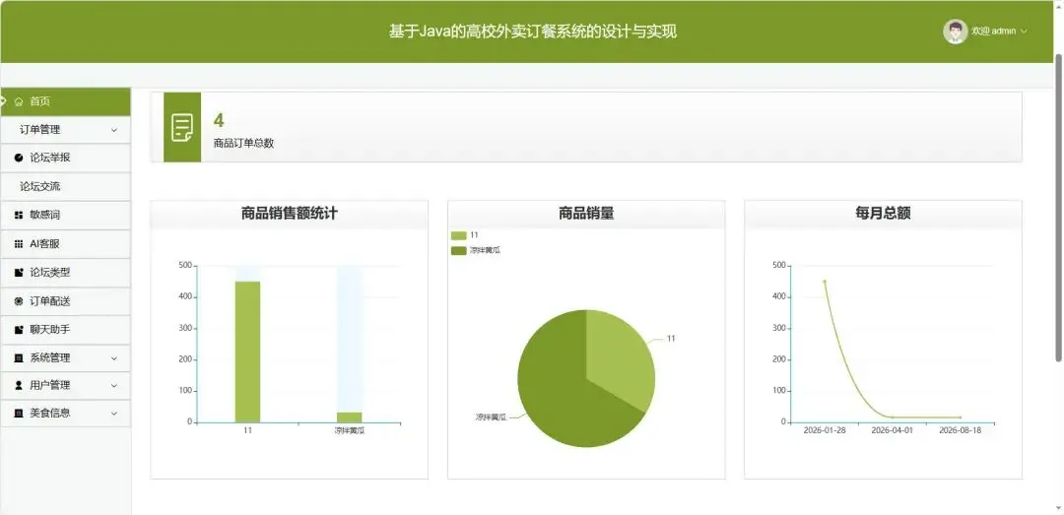The image size is (1064, 515).
Task: Select 敏感词 in the sidebar
Action: pos(65,215)
